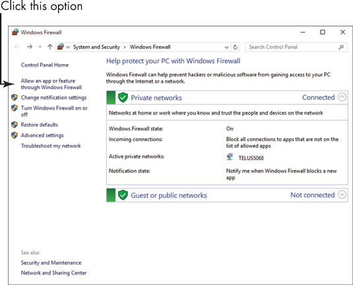353x285 pixels.
Task: Click the Windows Firewall title bar icon
Action: coord(15,32)
